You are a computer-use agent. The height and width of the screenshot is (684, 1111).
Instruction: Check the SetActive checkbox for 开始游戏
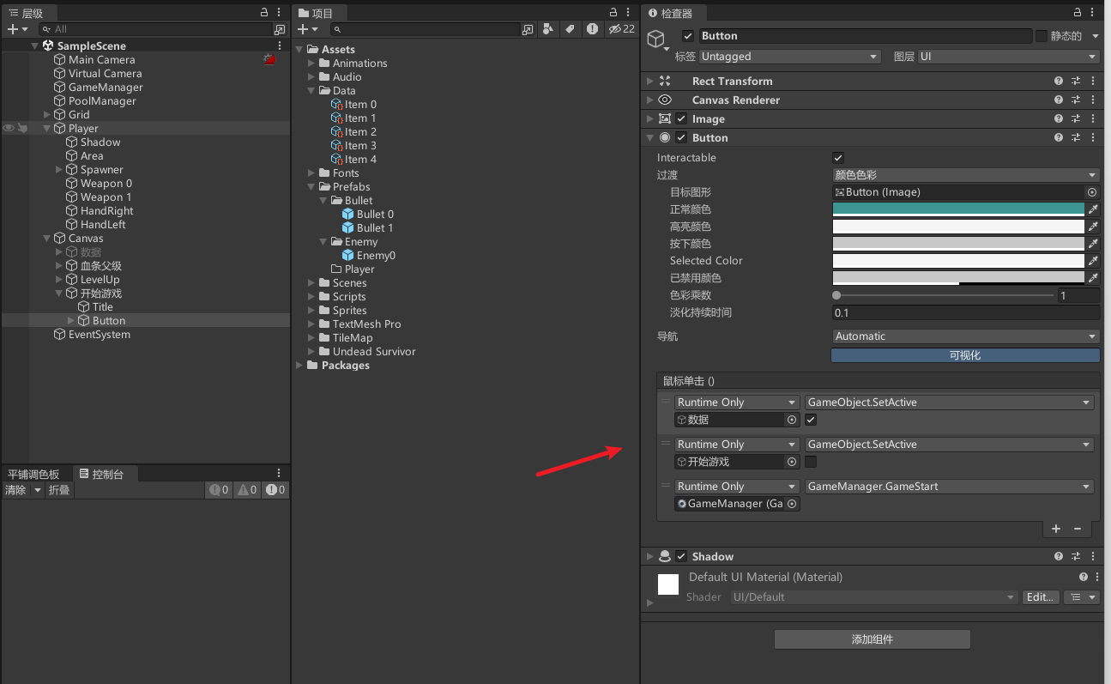809,462
